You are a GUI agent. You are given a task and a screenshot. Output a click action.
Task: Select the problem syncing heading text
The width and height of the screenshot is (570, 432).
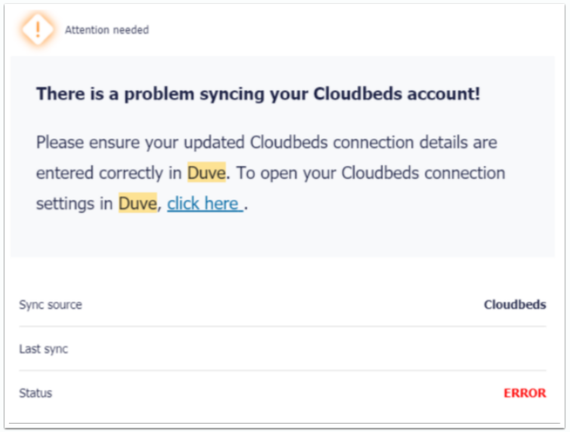258,94
